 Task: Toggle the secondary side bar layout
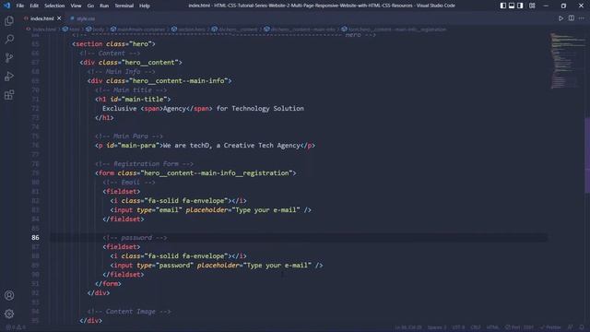tap(520, 6)
